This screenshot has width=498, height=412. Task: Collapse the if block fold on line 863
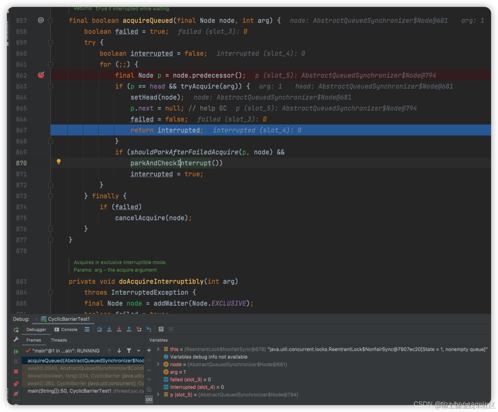coord(50,86)
